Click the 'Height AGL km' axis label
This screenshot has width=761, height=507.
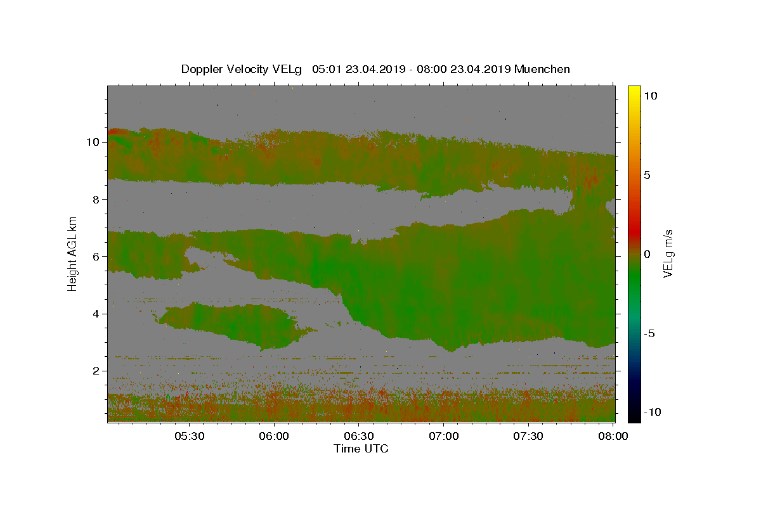tap(72, 253)
